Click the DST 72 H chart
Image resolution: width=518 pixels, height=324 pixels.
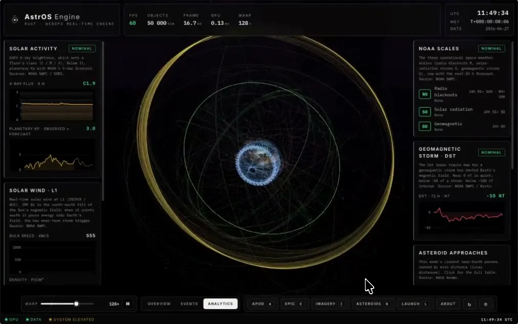click(x=462, y=217)
